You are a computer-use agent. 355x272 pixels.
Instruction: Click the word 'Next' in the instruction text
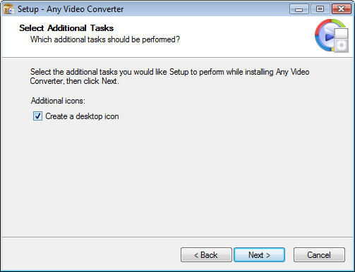click(109, 81)
